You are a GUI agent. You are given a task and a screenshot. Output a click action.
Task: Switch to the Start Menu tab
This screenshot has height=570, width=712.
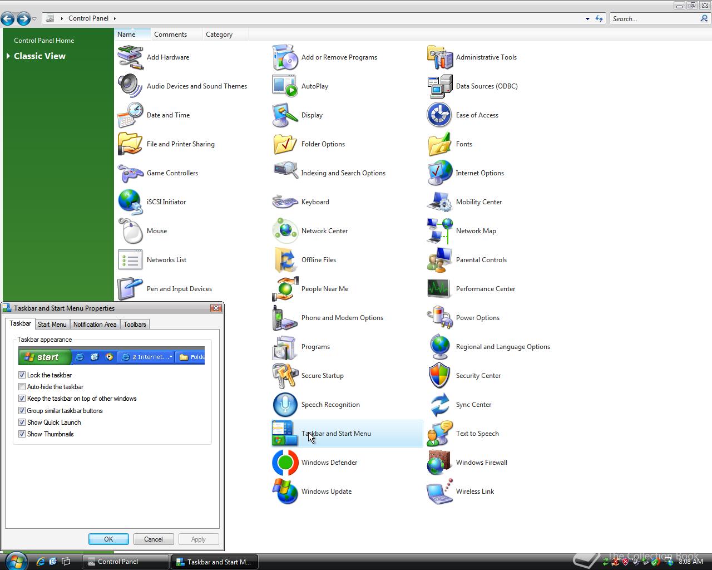[x=52, y=325]
